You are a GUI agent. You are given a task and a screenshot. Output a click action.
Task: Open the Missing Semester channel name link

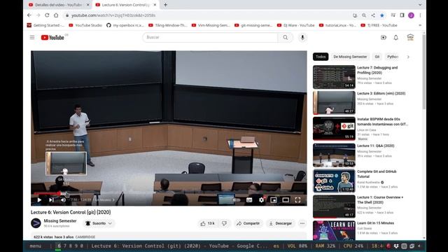(60, 221)
